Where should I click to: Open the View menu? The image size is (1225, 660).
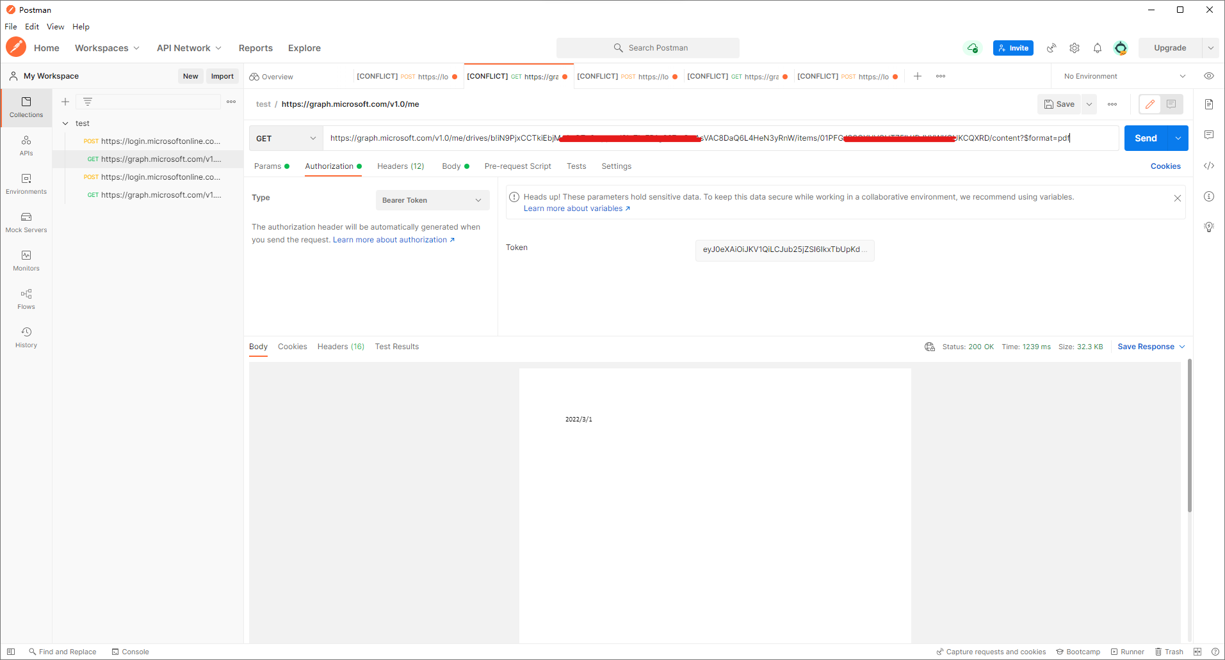pos(56,27)
